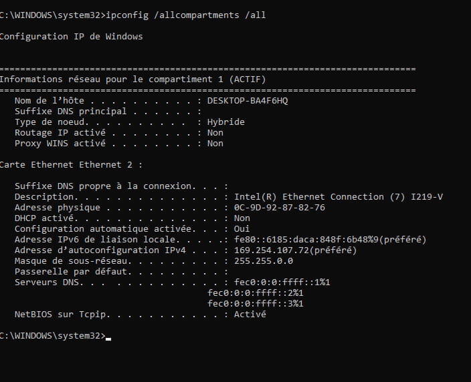471x382 pixels.
Task: Click the IPv6 link-local address fe80::6185
Action: tap(330, 240)
